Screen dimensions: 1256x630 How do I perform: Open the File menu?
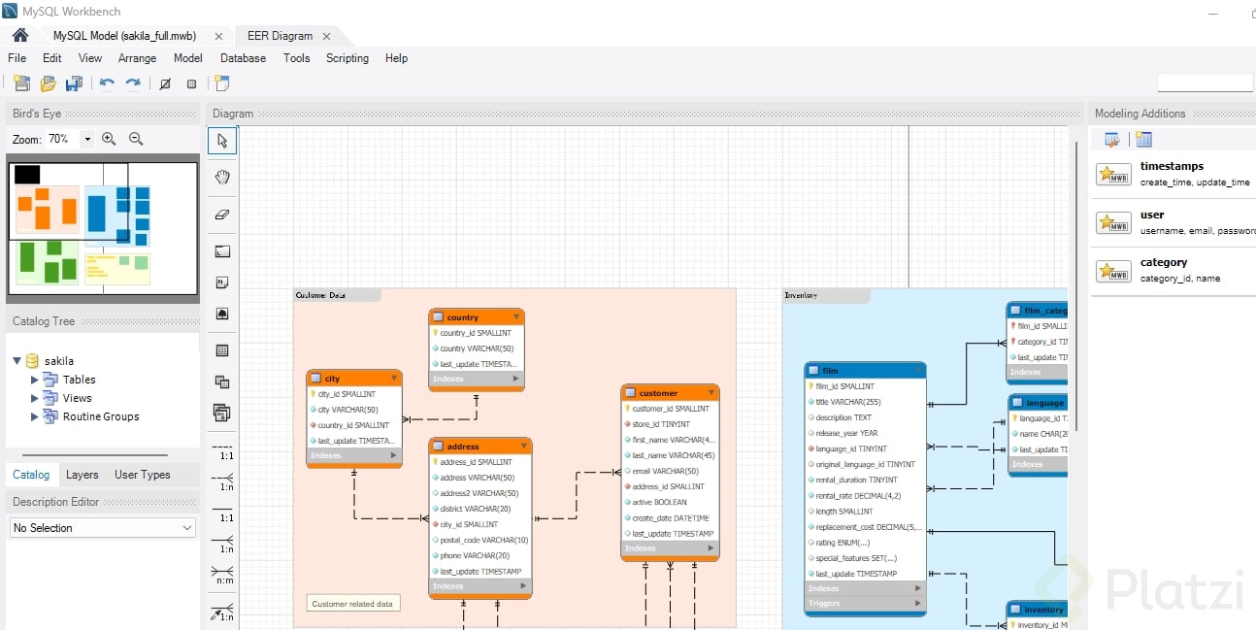click(17, 58)
